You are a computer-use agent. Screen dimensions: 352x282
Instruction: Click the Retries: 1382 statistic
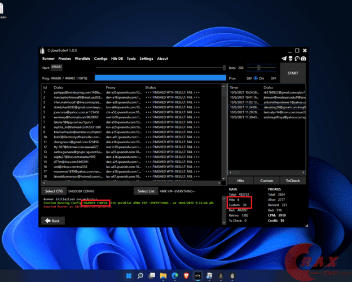(x=239, y=215)
